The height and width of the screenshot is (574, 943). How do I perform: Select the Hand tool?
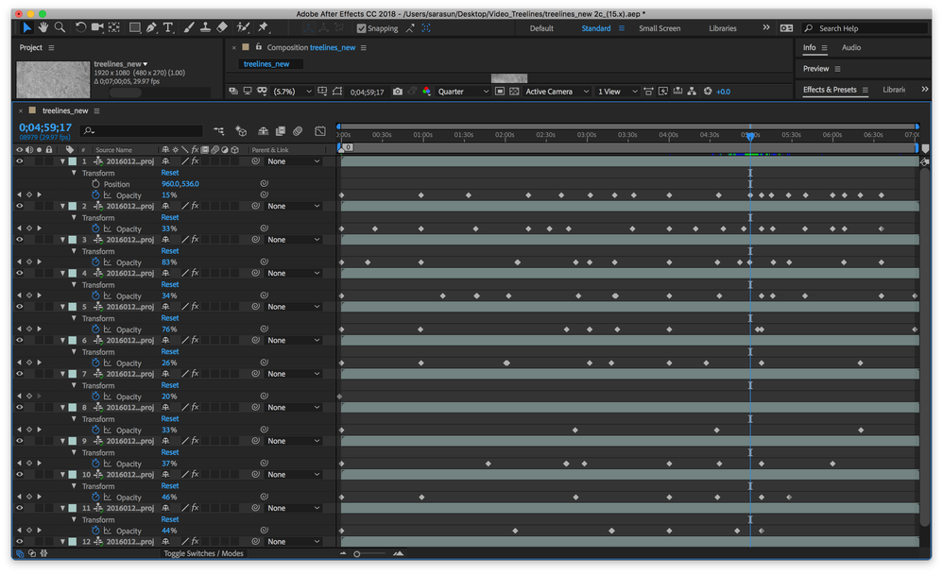(x=43, y=27)
